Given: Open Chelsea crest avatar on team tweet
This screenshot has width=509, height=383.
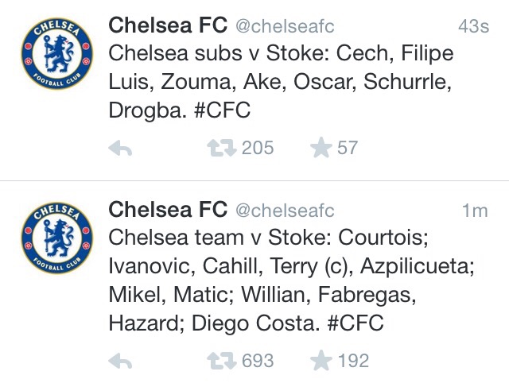Looking at the screenshot, I should point(57,238).
